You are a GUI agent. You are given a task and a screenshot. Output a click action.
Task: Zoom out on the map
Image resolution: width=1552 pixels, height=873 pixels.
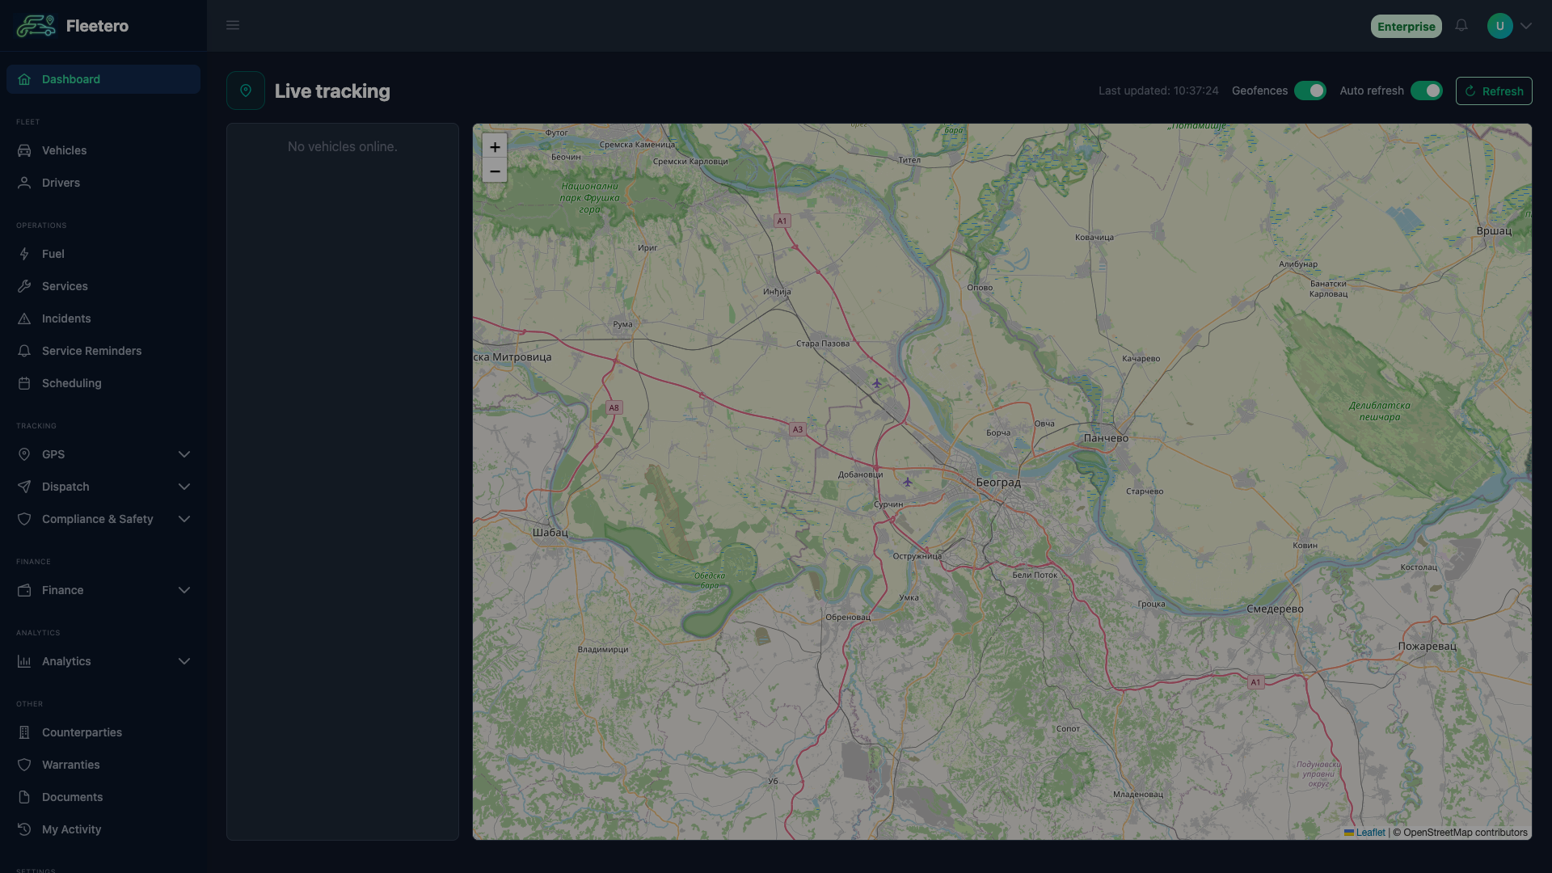495,171
